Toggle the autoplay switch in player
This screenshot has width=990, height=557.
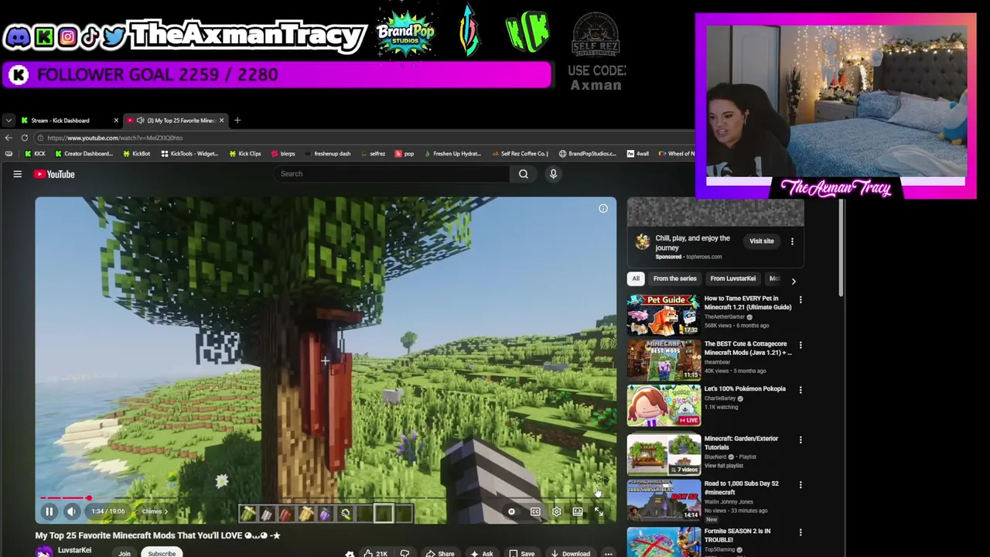[x=511, y=511]
